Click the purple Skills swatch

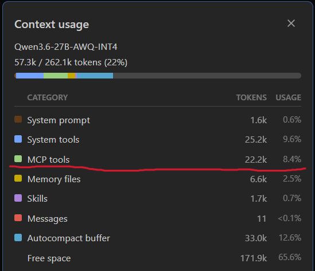[x=18, y=198]
